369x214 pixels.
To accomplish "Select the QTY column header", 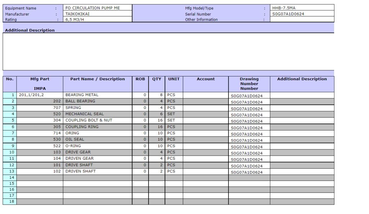I will [x=157, y=79].
